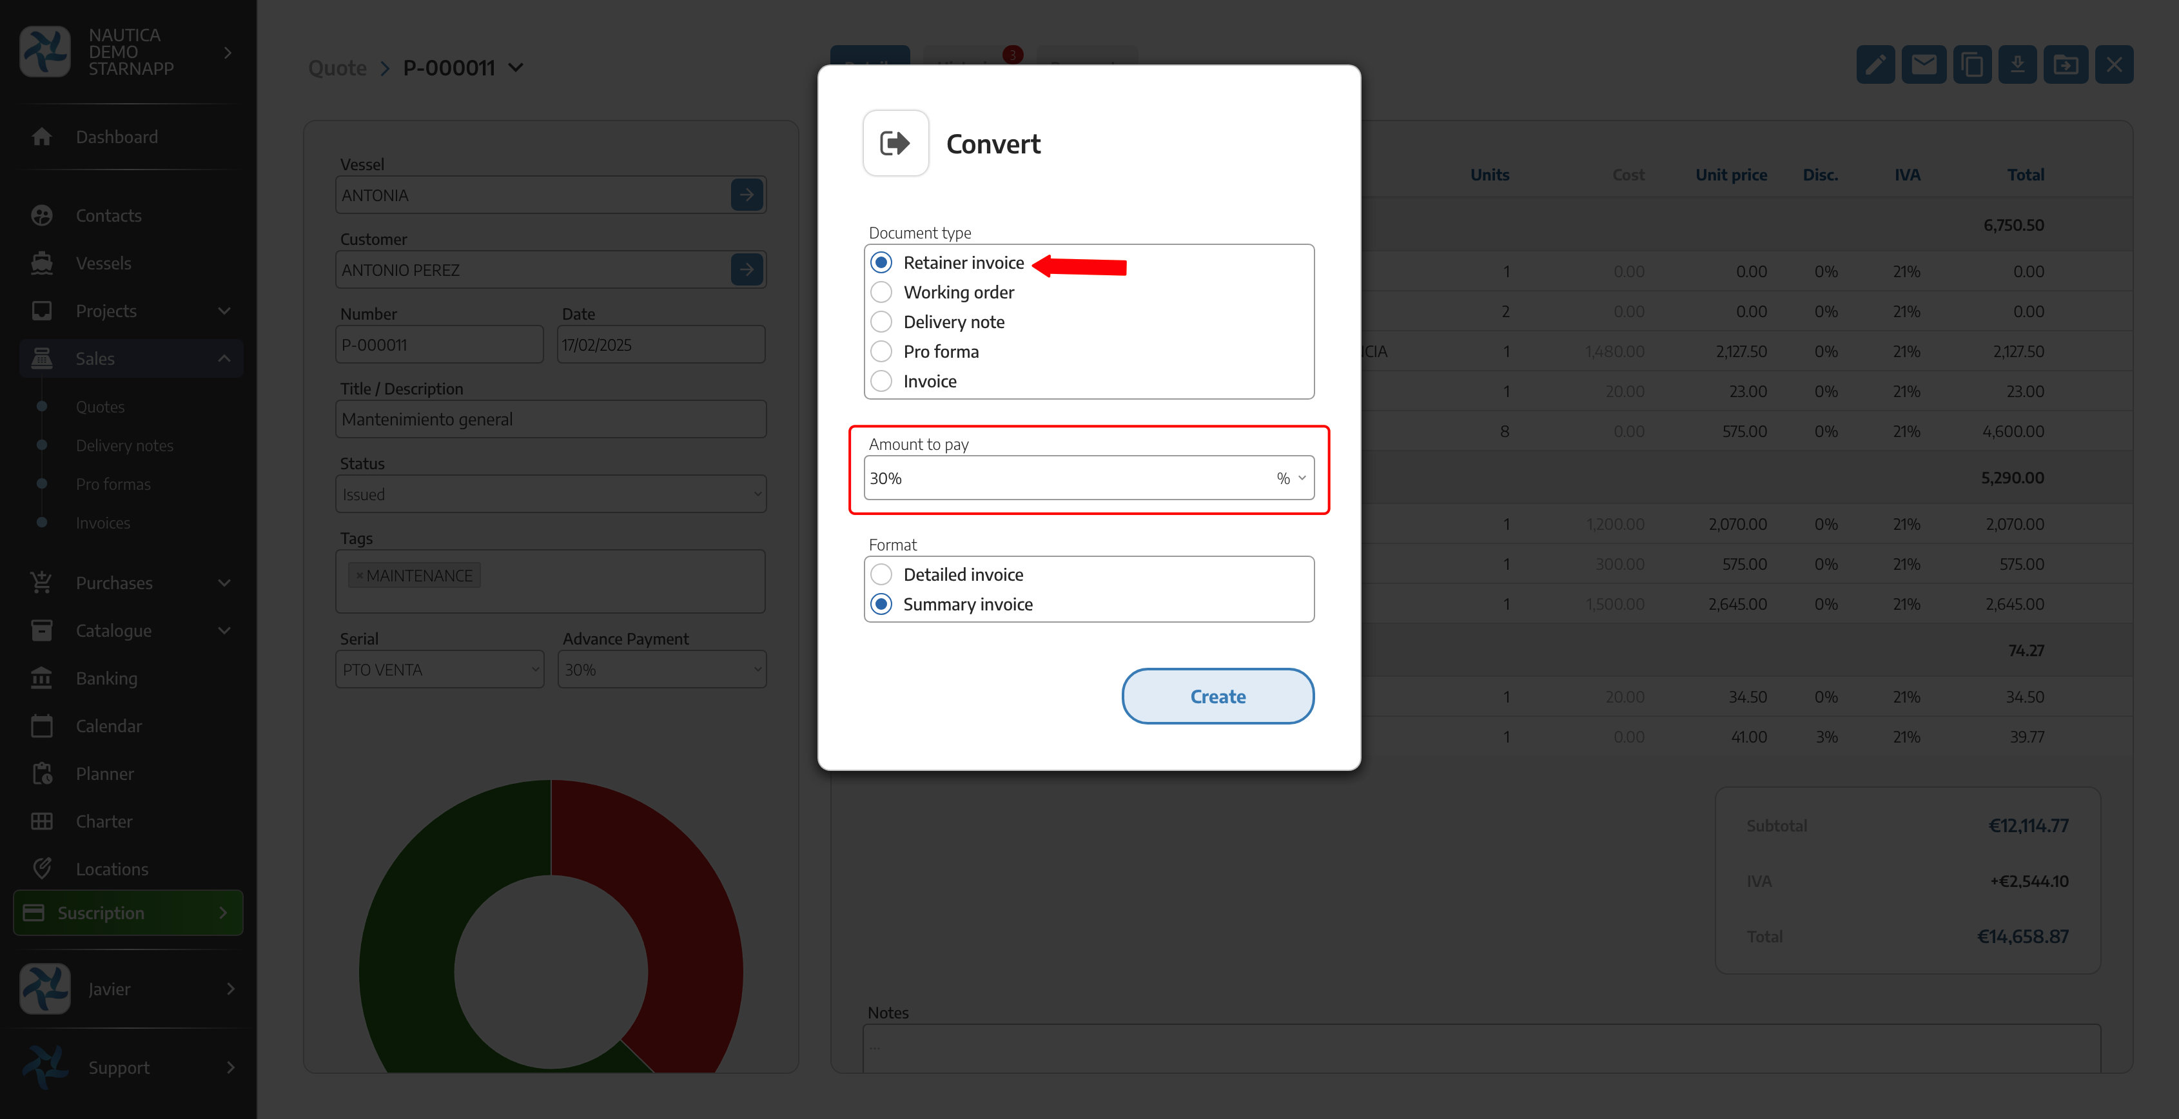Click the download icon in toolbar
The height and width of the screenshot is (1119, 2179).
coord(2017,65)
